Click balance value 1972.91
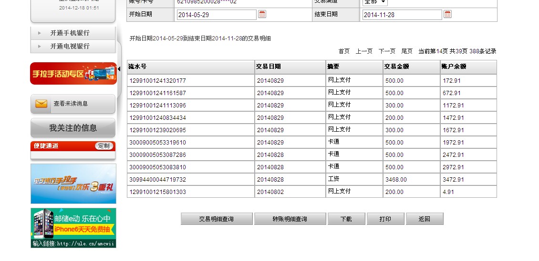The width and height of the screenshot is (539, 261). point(454,143)
